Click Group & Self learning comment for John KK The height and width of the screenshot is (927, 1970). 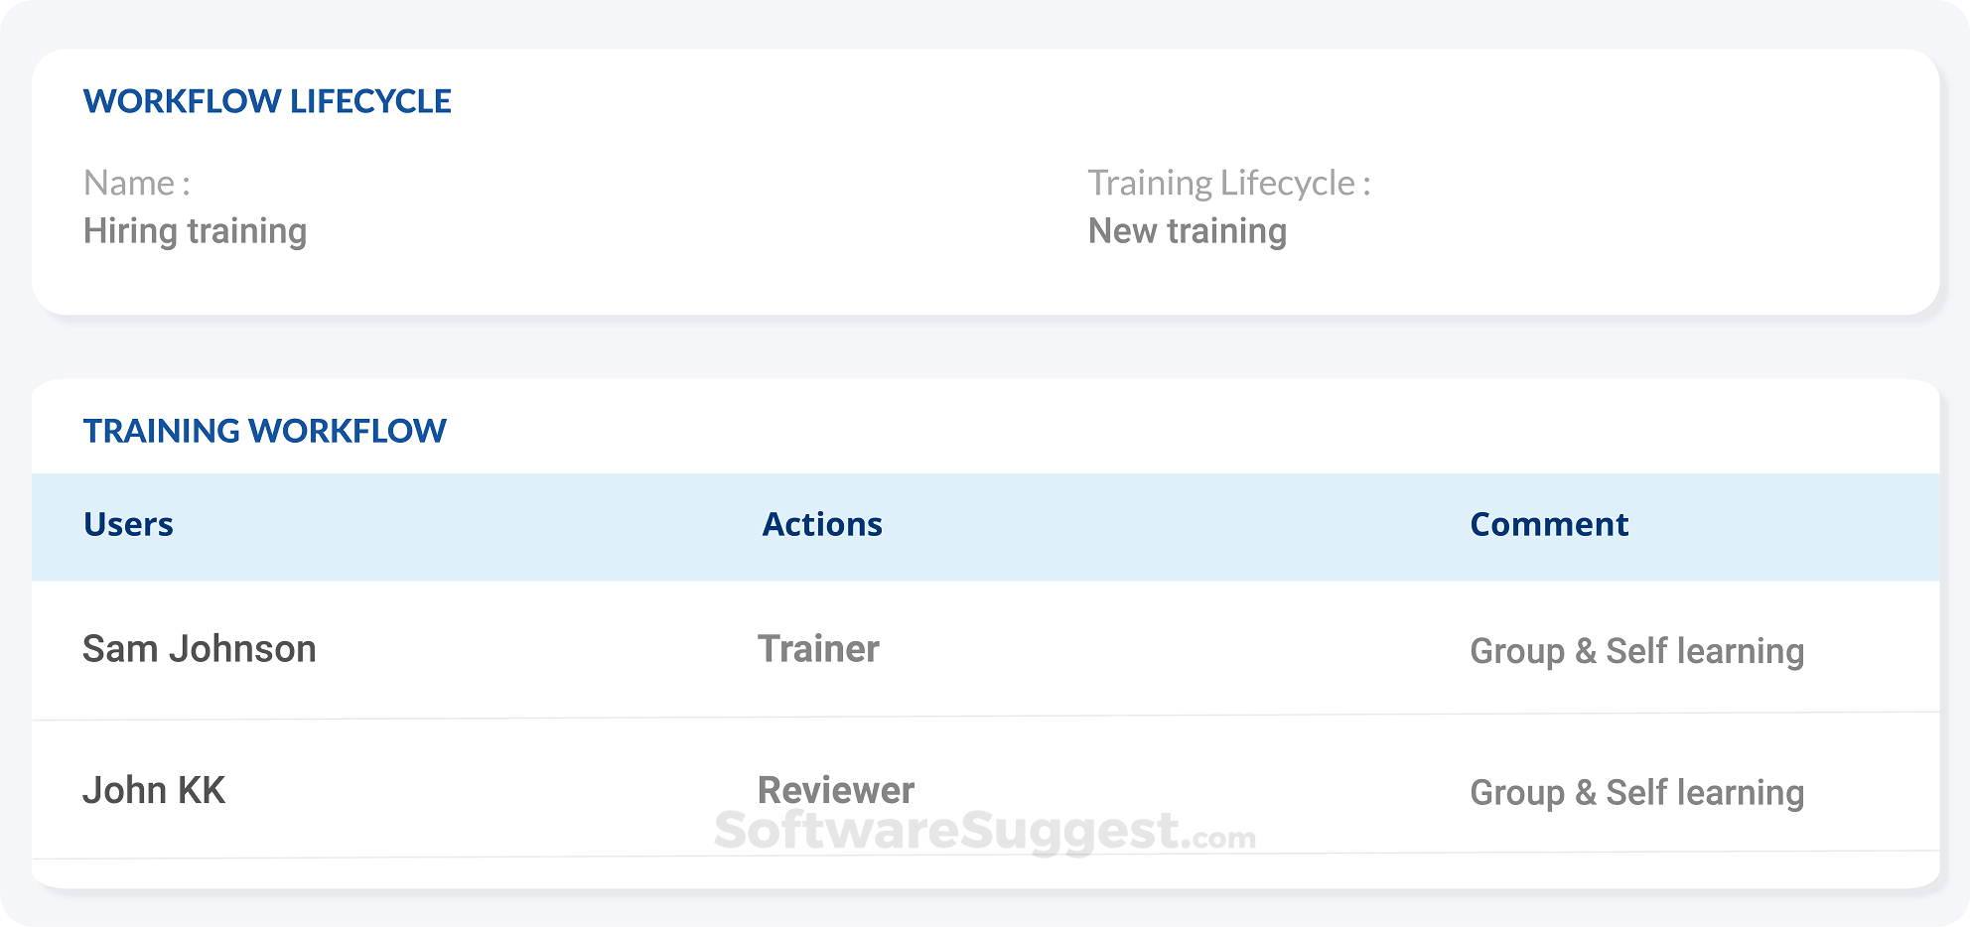[x=1637, y=792]
